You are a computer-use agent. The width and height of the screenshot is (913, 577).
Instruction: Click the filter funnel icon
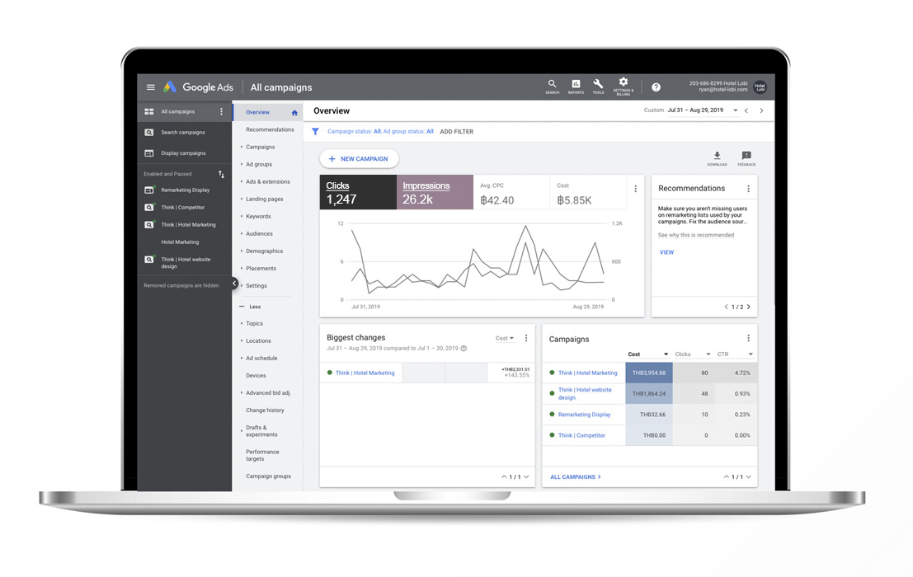(315, 131)
